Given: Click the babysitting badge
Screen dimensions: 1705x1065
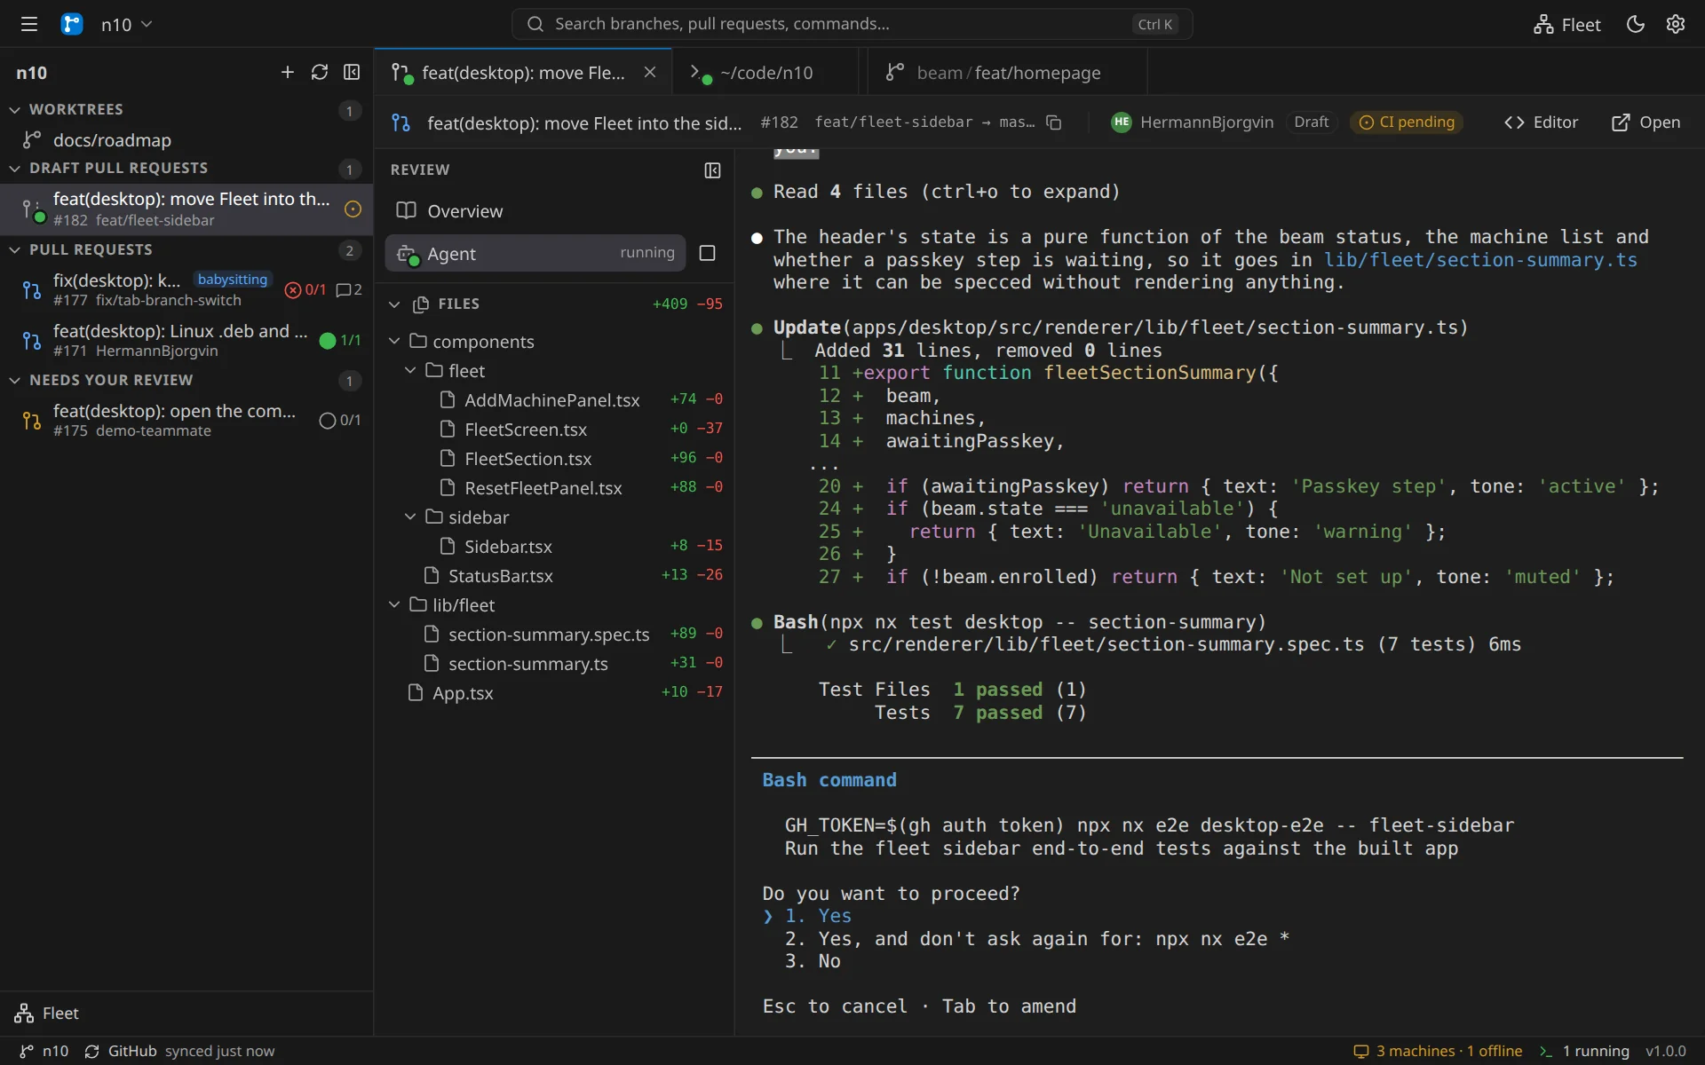Looking at the screenshot, I should (233, 280).
